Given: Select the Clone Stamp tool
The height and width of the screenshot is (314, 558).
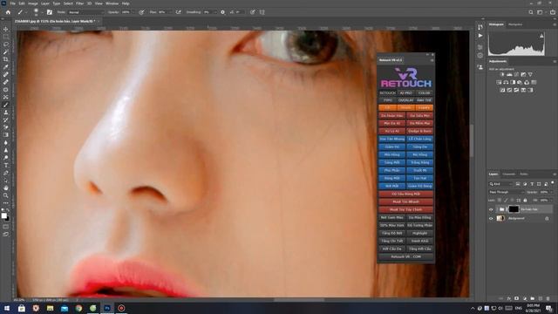Looking at the screenshot, I should [x=6, y=113].
